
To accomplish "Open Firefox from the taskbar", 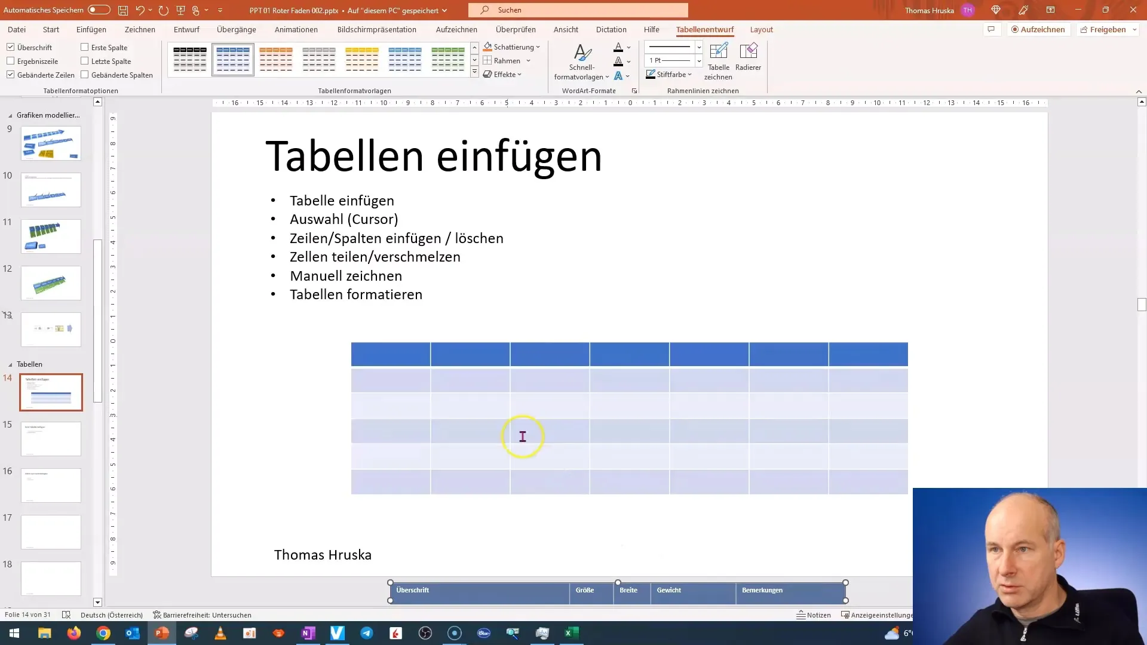I will (x=74, y=633).
